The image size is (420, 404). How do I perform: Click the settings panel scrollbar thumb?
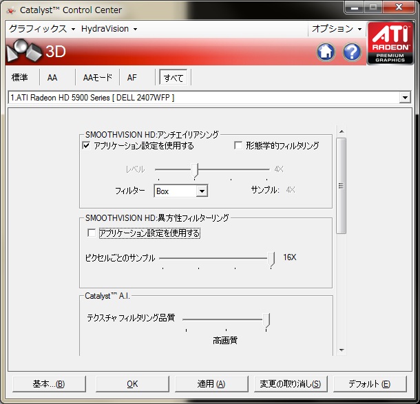click(341, 186)
